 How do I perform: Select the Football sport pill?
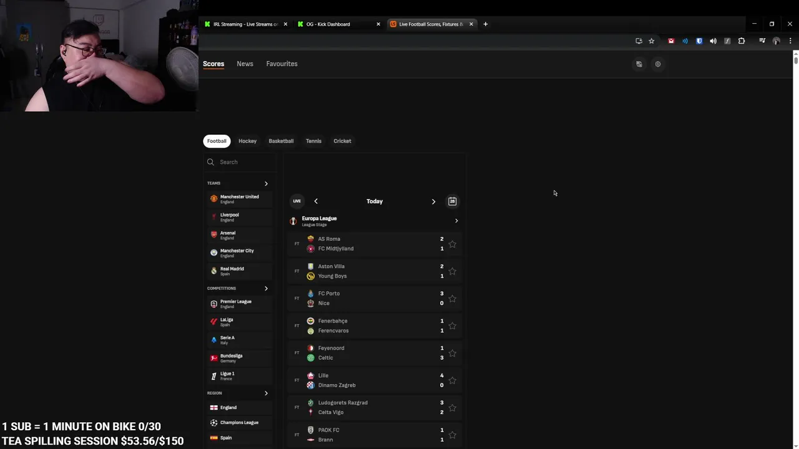coord(217,141)
